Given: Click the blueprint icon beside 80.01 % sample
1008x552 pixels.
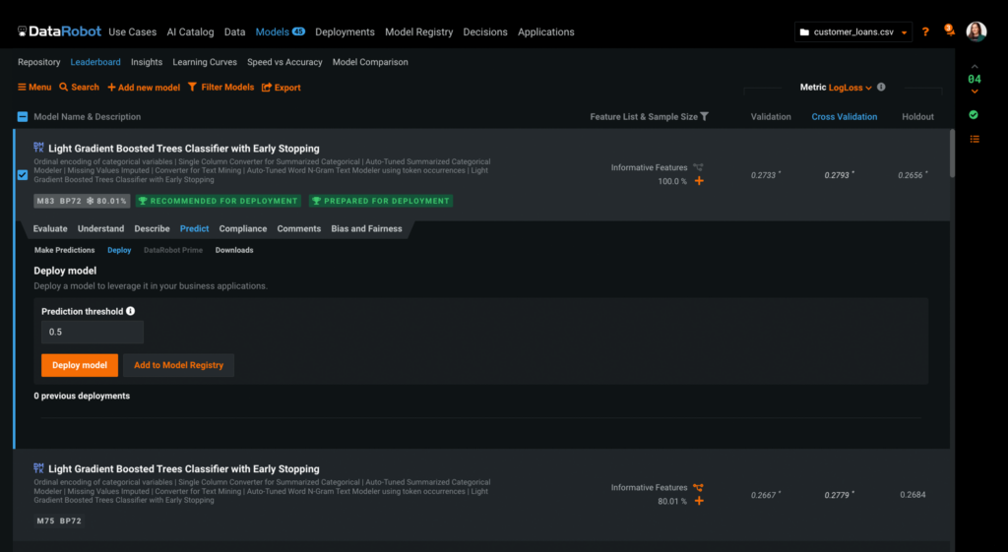Looking at the screenshot, I should 698,488.
